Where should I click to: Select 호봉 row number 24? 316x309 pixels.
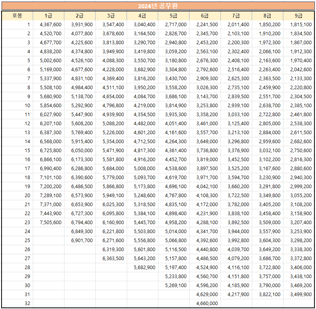point(17,232)
